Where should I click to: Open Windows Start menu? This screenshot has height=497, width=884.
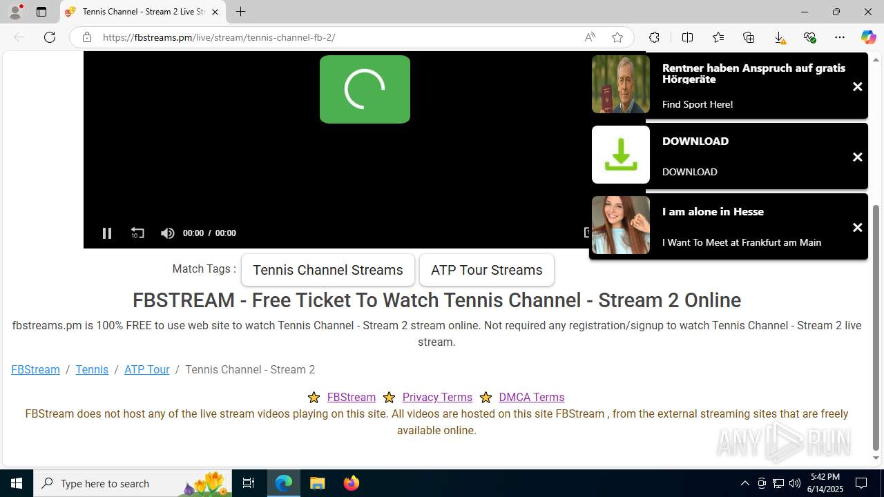pyautogui.click(x=17, y=483)
